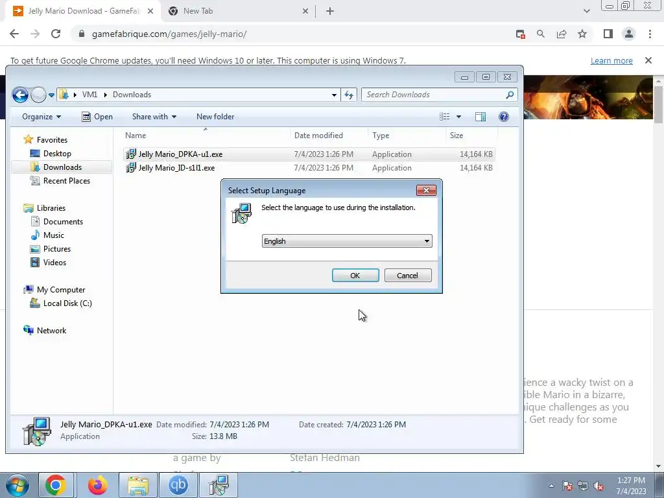664x498 pixels.
Task: Open the Music library
Action: (47, 235)
